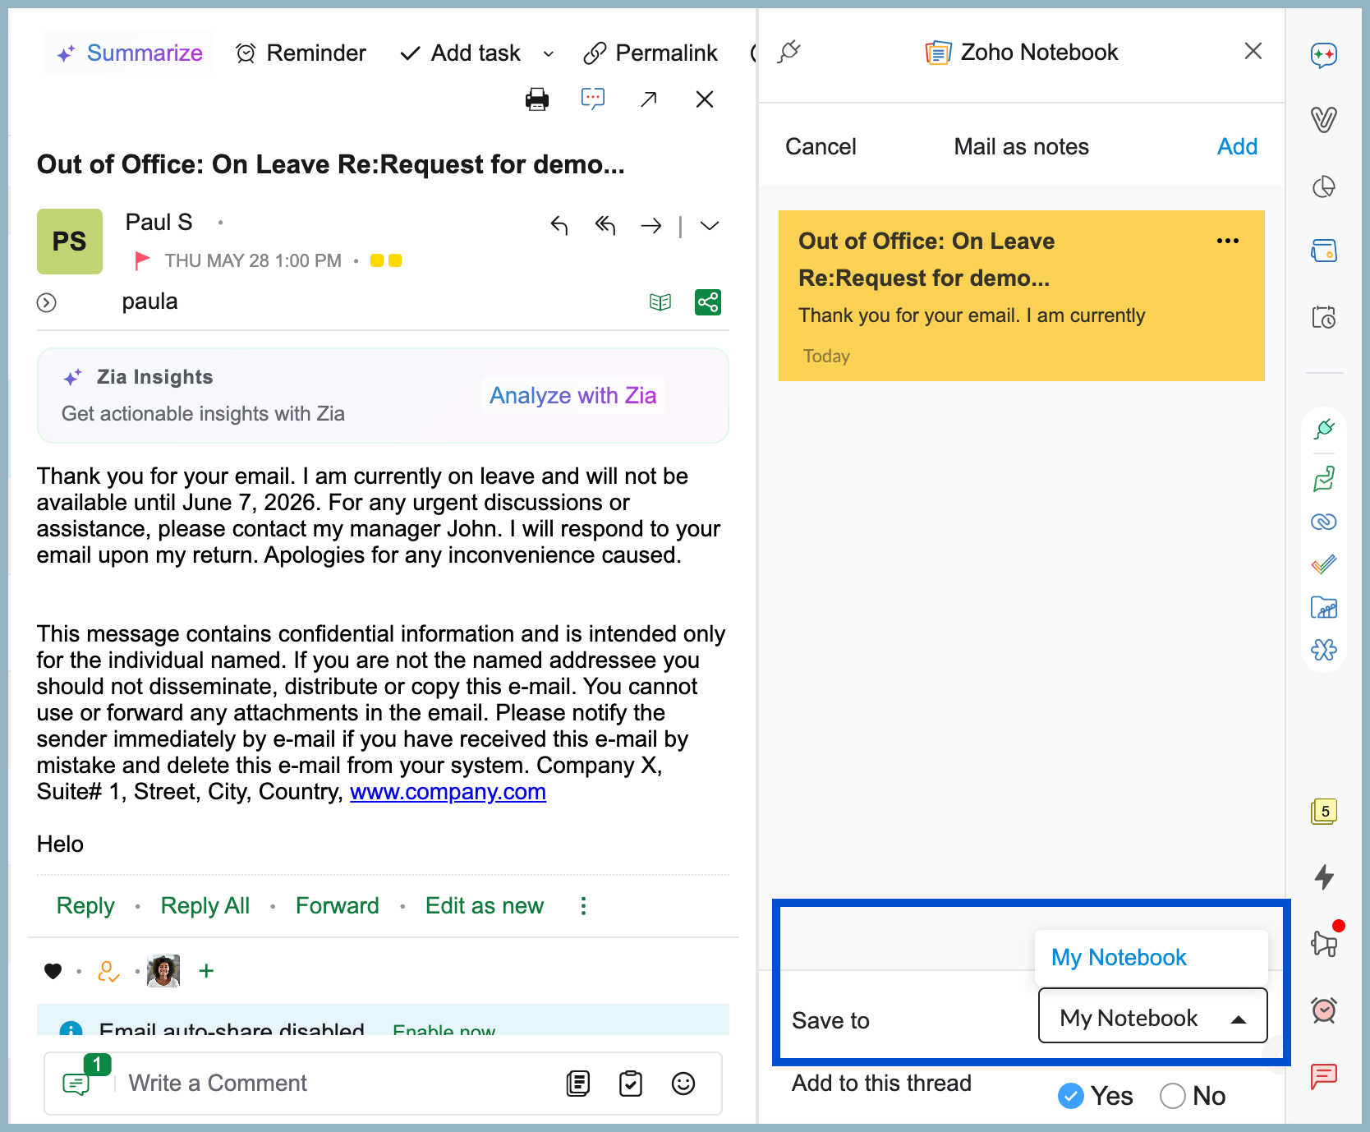Click the yellow tag labels

[386, 260]
